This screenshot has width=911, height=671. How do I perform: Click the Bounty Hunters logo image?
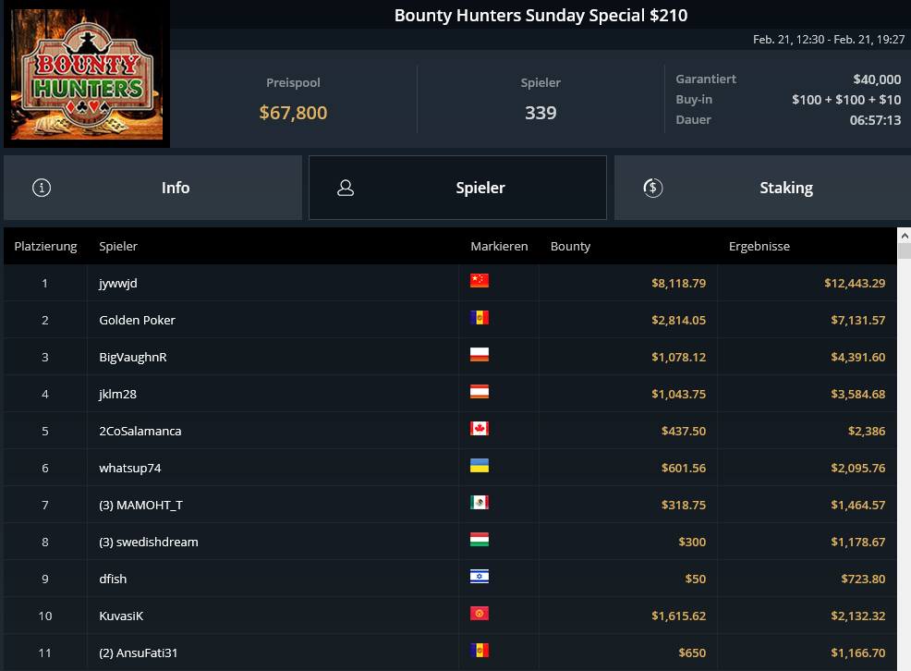click(87, 74)
